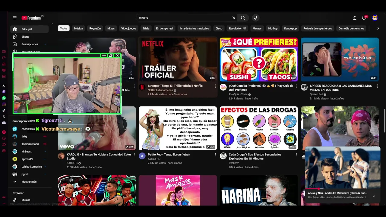Viewport: 386px width, 217px height.
Task: Go to Shorts in sidebar
Action: click(x=30, y=37)
